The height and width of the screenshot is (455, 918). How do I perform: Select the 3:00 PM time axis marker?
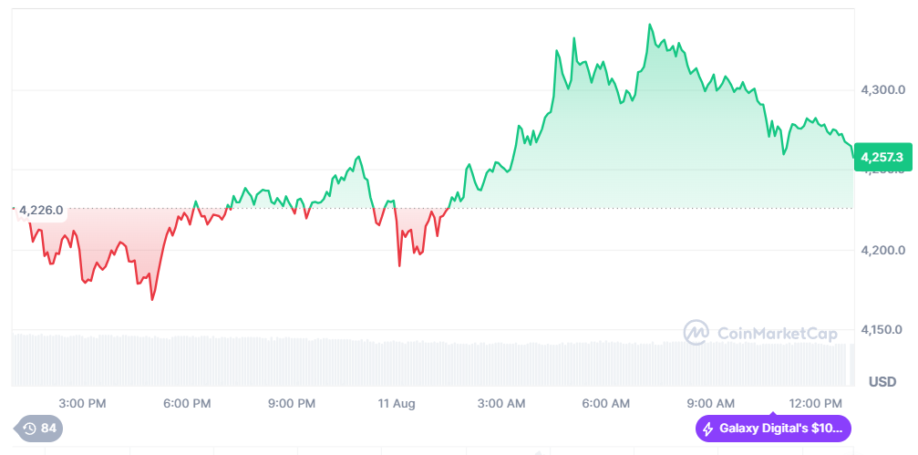click(x=82, y=403)
